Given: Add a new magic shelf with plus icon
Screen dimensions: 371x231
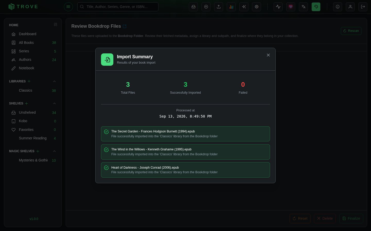Looking at the screenshot, I should coord(38,151).
